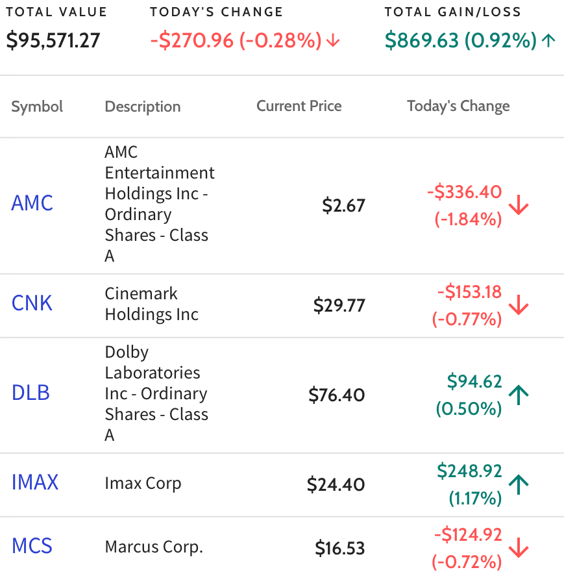Sort by the Symbol column header
The width and height of the screenshot is (564, 583).
point(37,106)
